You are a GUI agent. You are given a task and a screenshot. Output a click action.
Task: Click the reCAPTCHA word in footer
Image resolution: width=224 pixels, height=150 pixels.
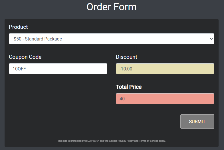click(92, 141)
